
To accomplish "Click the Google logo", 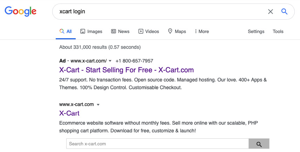I will pos(20,12).
